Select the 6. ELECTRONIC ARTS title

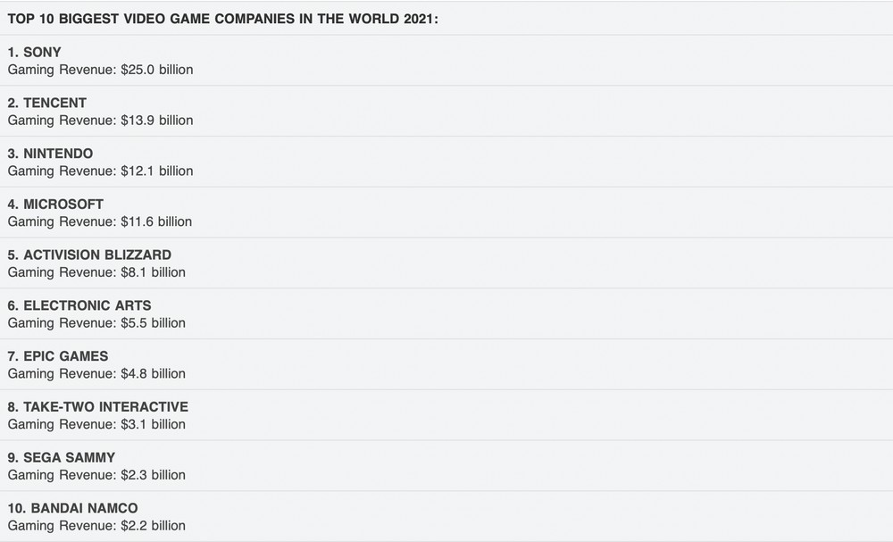click(x=79, y=305)
